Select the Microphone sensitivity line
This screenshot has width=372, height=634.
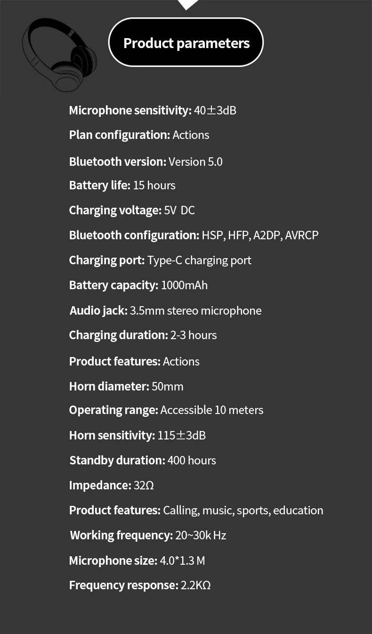153,111
